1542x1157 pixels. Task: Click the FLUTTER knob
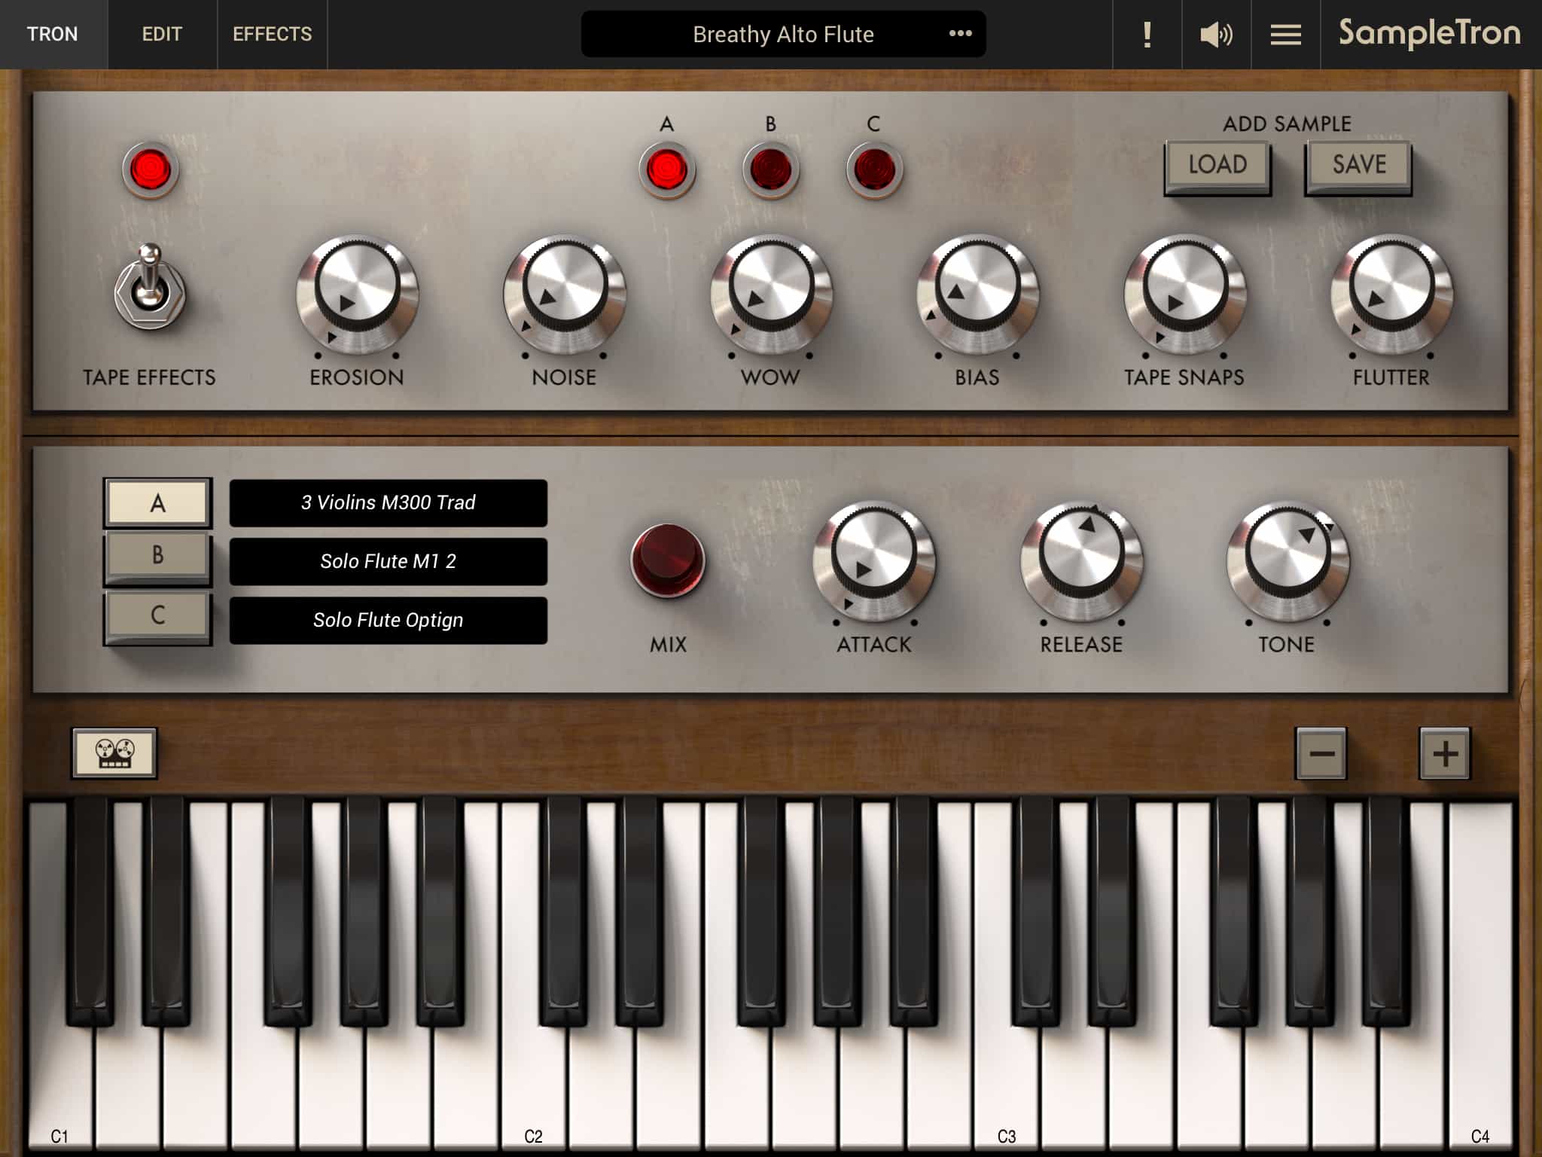click(1391, 294)
